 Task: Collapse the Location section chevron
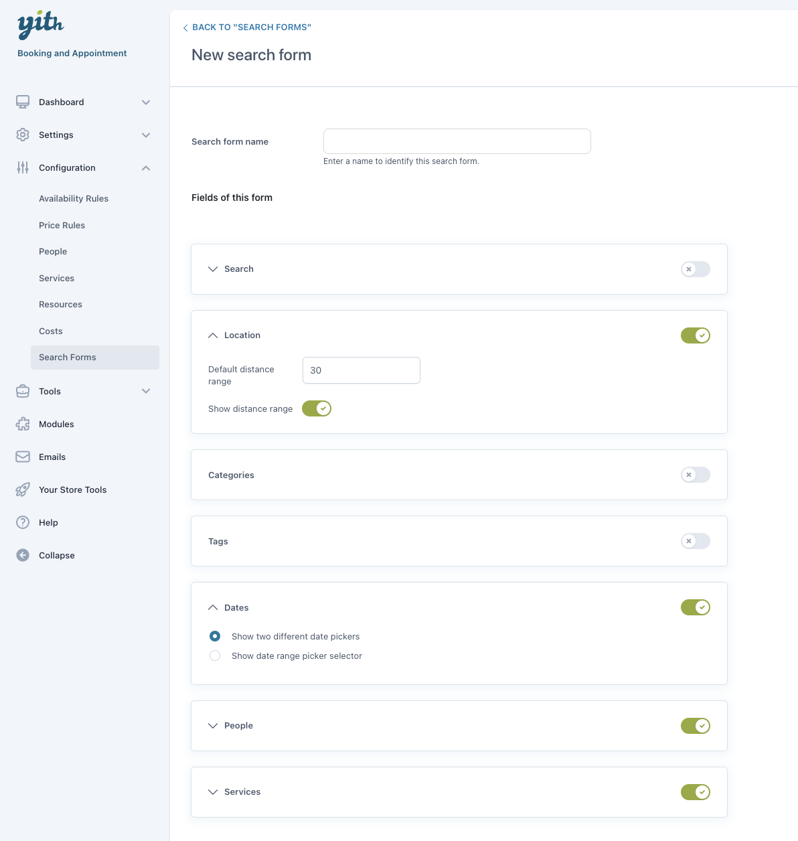(213, 335)
